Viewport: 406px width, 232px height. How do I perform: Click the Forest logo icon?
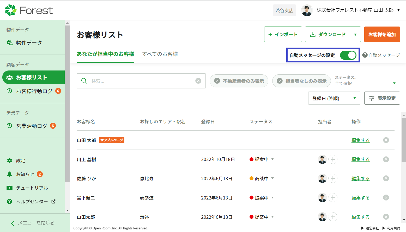11,10
